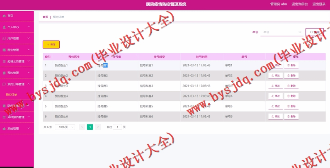Expand the 个人中心 menu chevron
Image resolution: width=330 pixels, height=168 pixels.
(29, 27)
